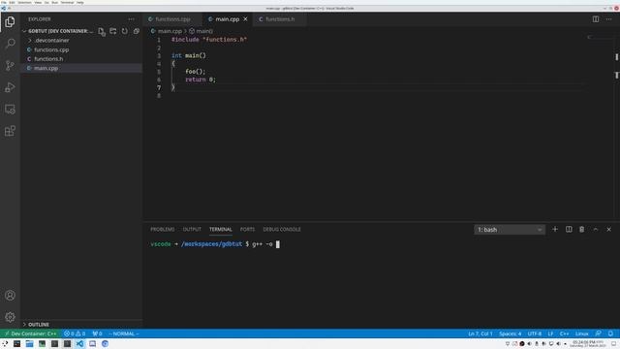The width and height of the screenshot is (620, 349).
Task: Close the main.cpp editor tab
Action: point(245,19)
